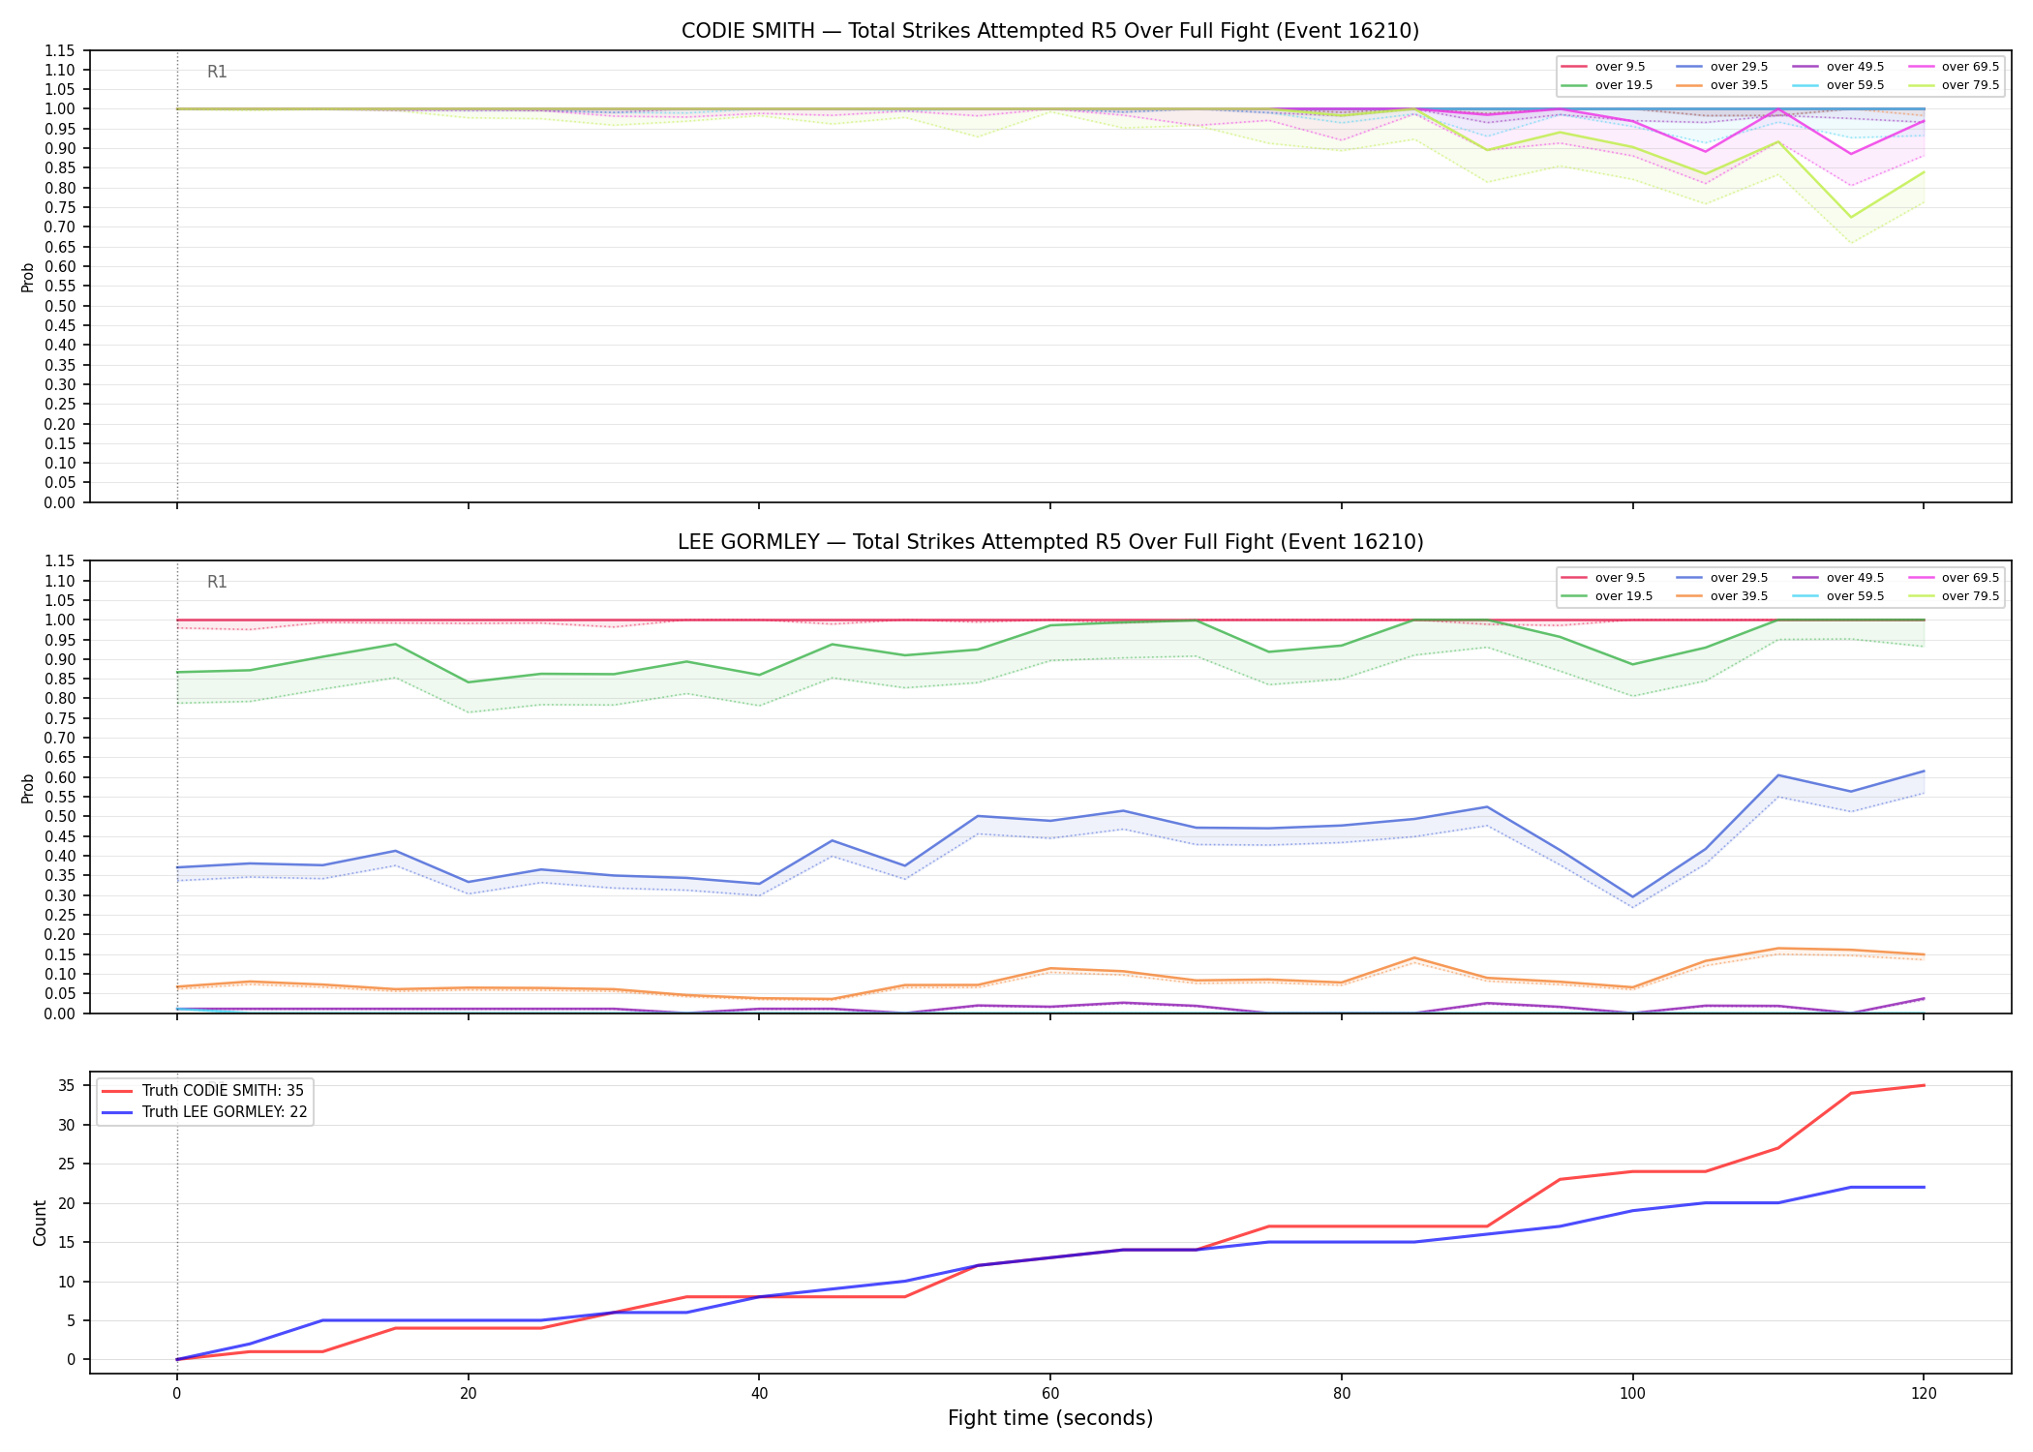Screen dimensions: 2033x1452
Task: Select 'over 79.5' in Lee Gormley legend
Action: pyautogui.click(x=1953, y=596)
